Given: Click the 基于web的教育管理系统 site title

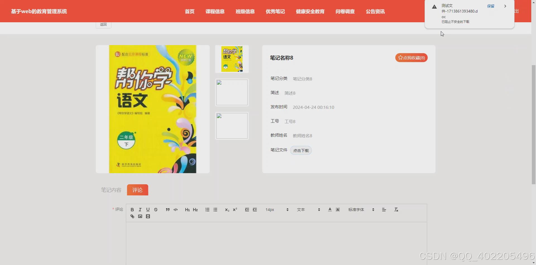Looking at the screenshot, I should pyautogui.click(x=39, y=11).
